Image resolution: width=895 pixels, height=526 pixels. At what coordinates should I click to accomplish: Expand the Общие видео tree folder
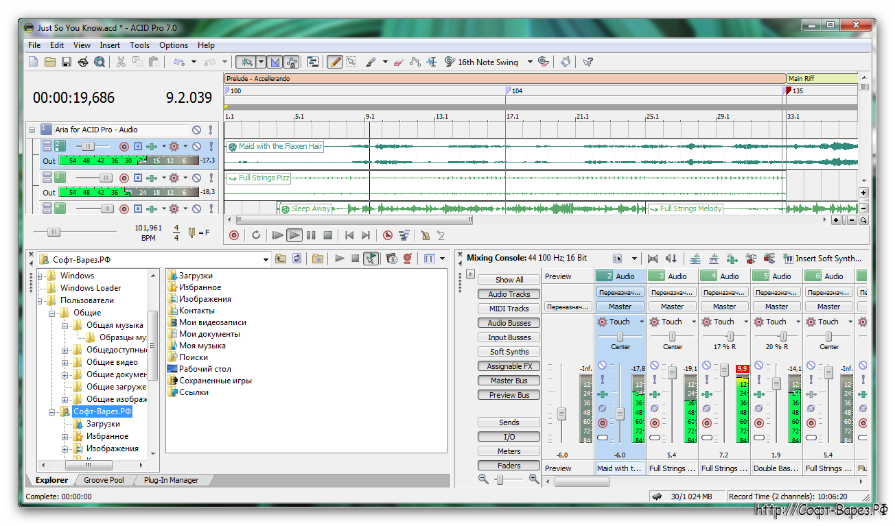tap(65, 362)
